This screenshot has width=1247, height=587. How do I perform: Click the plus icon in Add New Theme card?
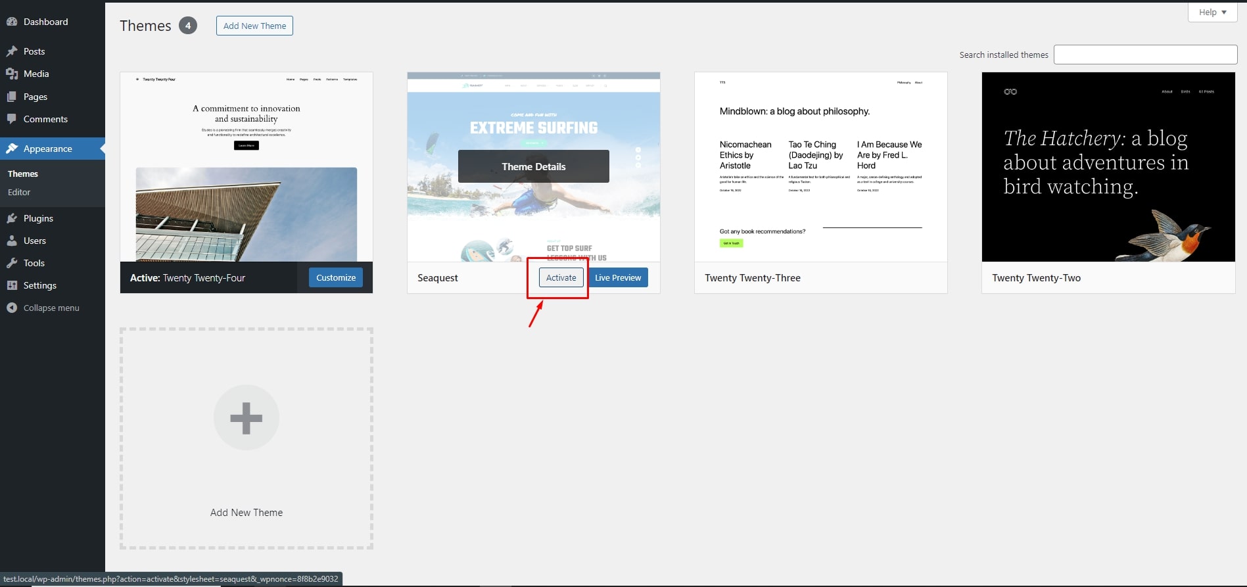coord(247,417)
